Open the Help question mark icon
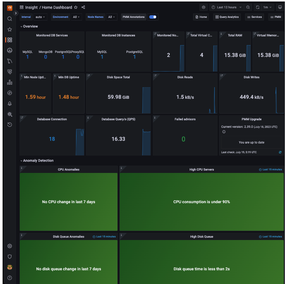Screen dimensions: 286x284 [10, 278]
